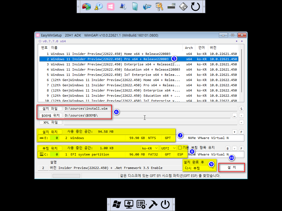Open the 다시 부팅 after-install dropdown

(199, 168)
